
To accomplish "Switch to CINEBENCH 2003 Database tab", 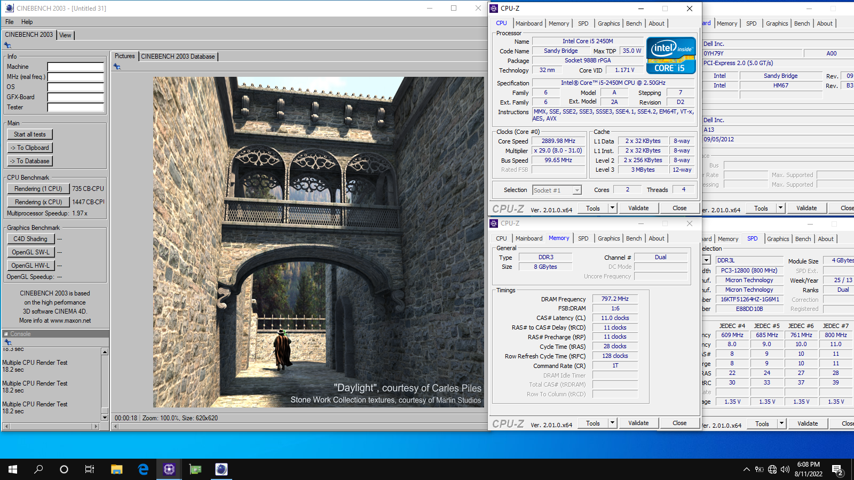I will pyautogui.click(x=178, y=57).
